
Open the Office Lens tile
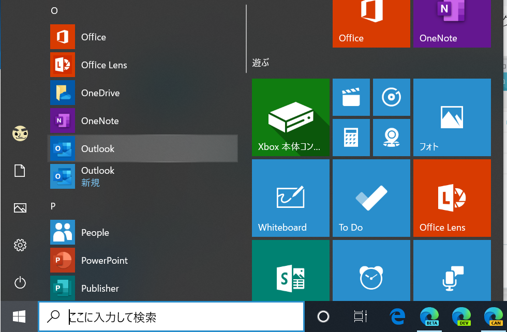click(452, 198)
